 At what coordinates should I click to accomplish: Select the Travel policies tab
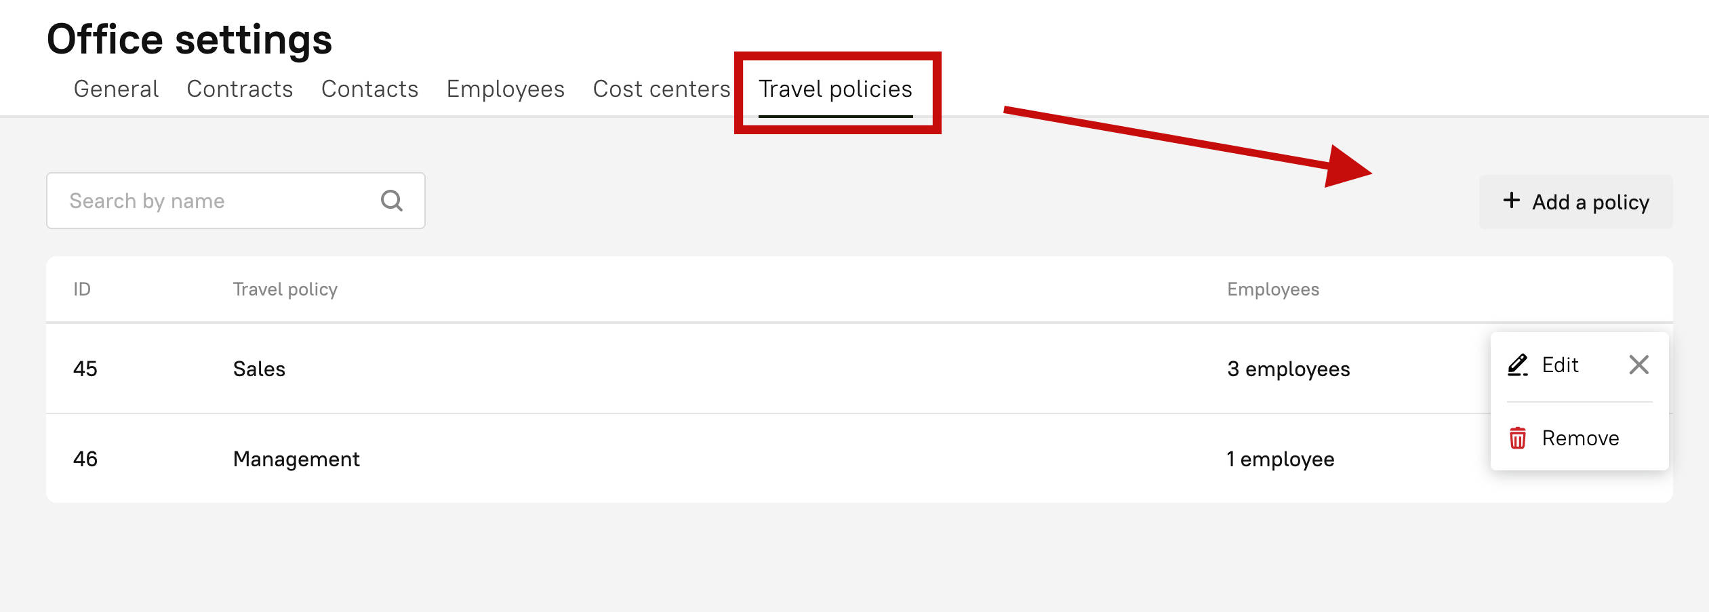(x=835, y=89)
